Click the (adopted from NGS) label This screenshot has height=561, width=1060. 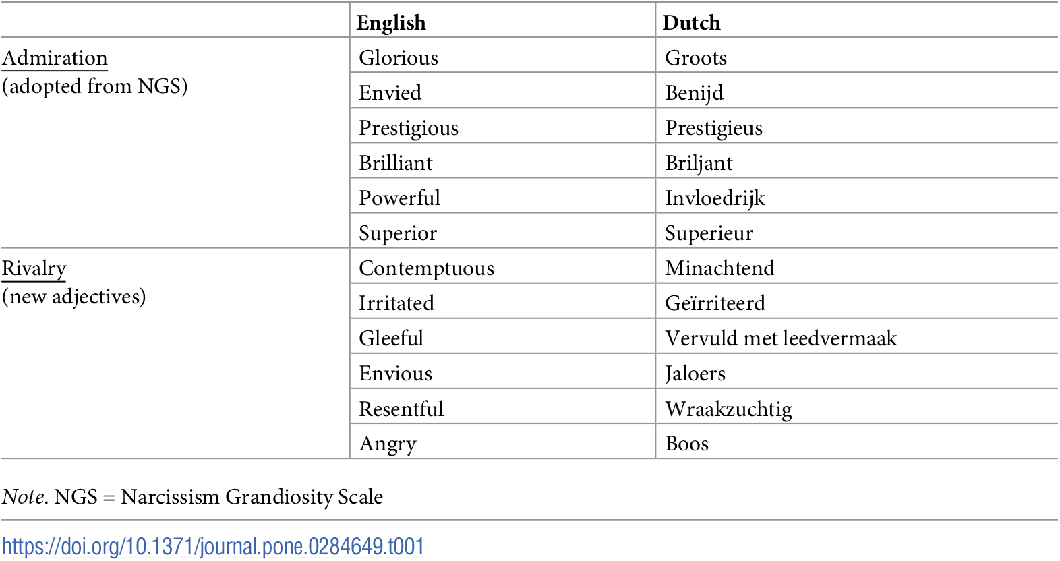95,86
